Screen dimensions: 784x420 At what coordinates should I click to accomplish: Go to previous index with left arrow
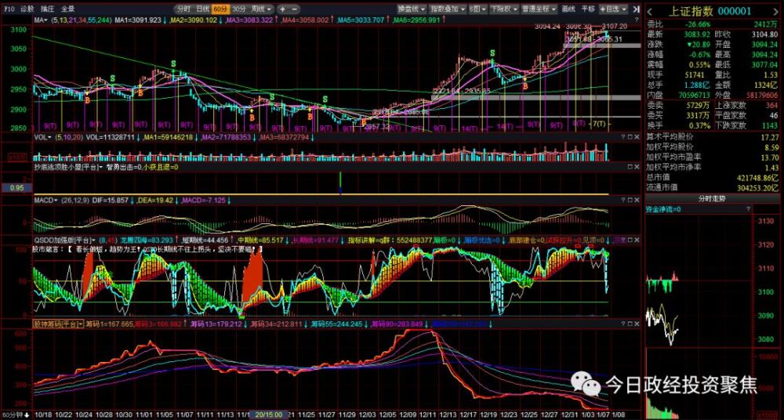[x=650, y=12]
